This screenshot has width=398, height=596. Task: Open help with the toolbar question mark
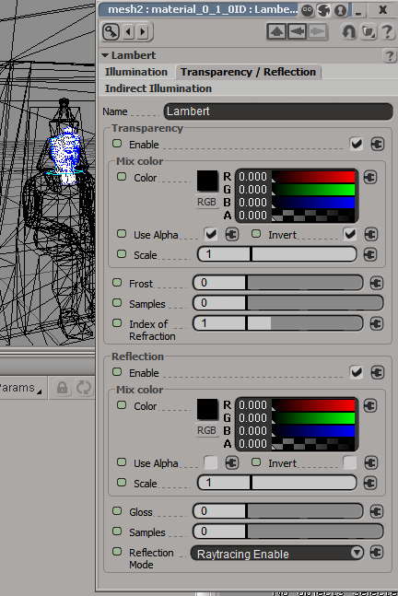pos(387,32)
